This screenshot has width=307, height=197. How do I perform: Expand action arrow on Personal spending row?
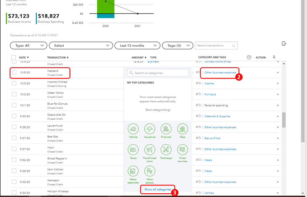click(x=278, y=105)
